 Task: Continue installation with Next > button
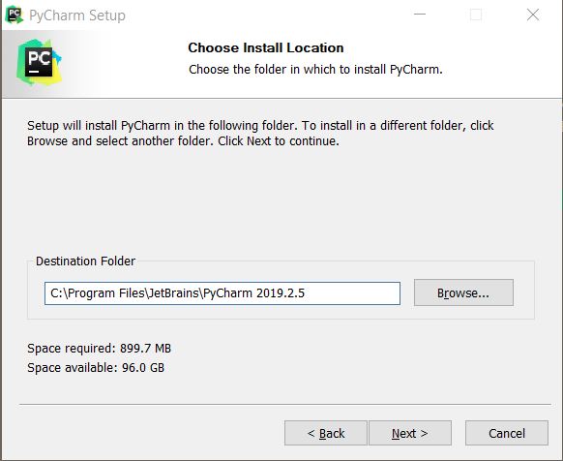(410, 433)
